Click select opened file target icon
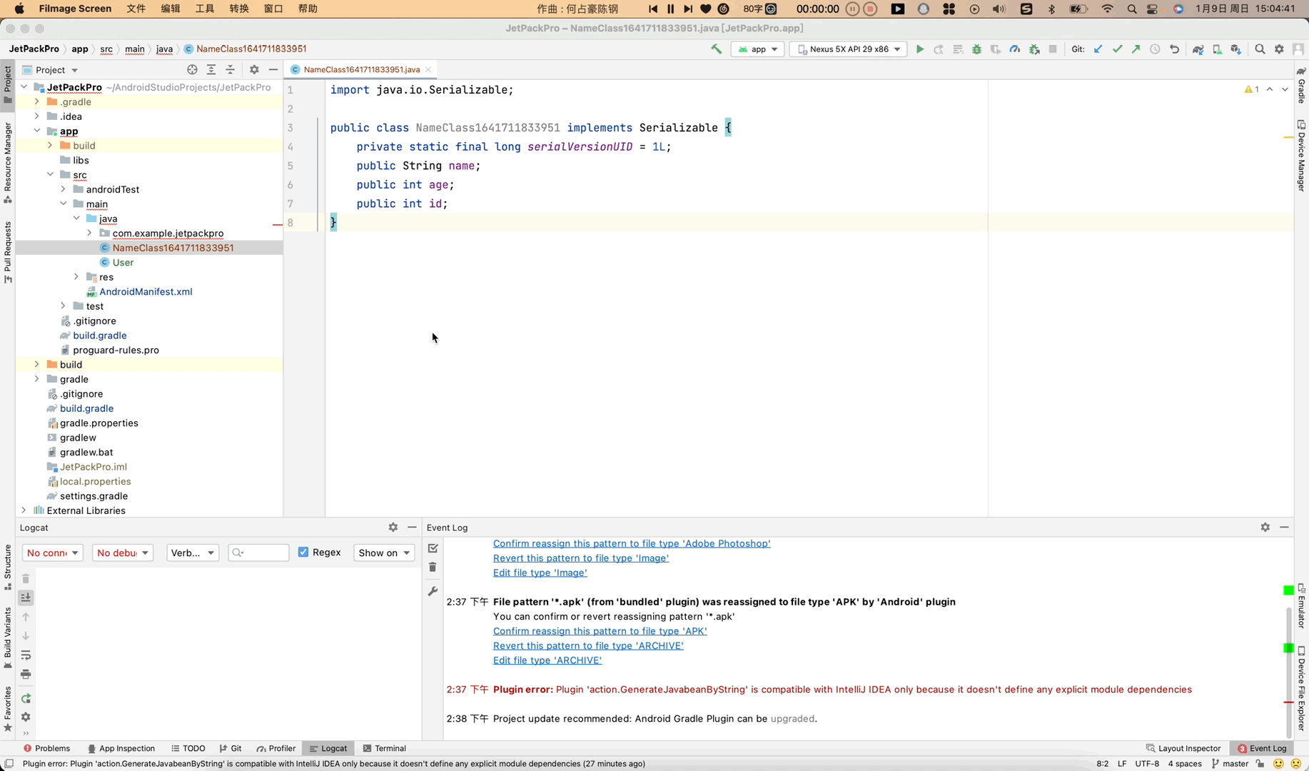Screen dimensions: 1309x771 (x=192, y=69)
